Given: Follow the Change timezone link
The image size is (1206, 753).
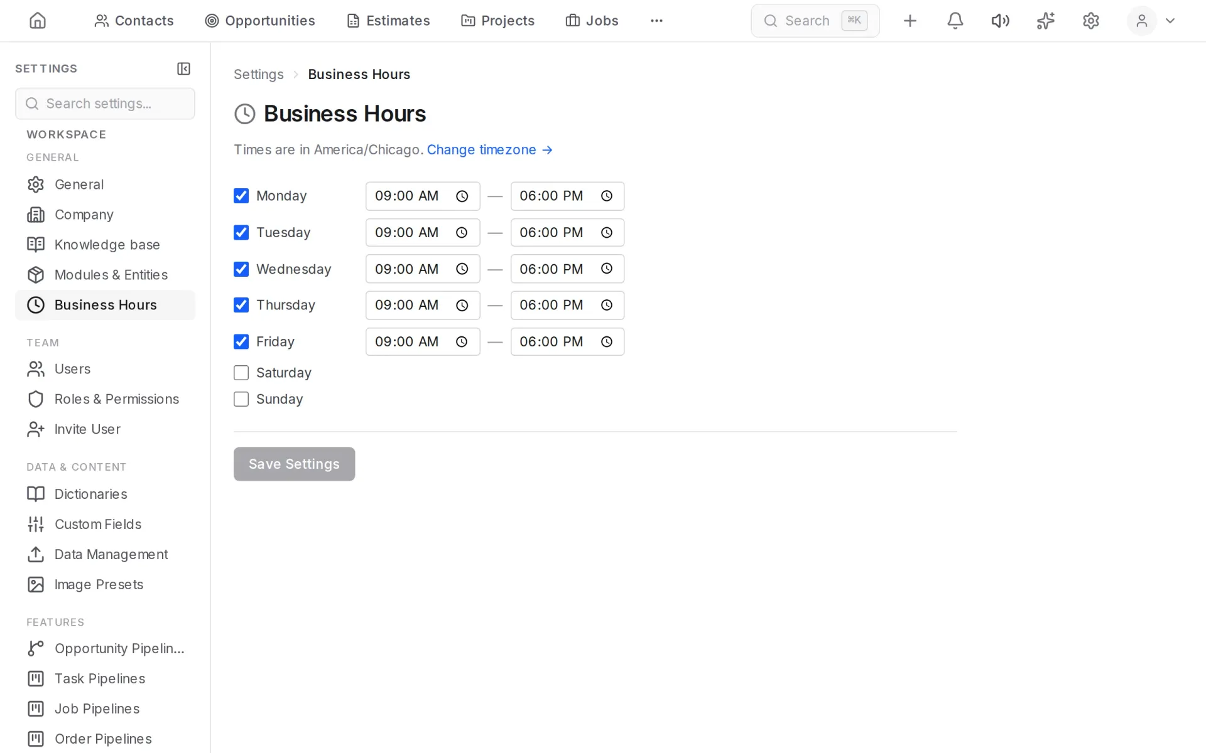Looking at the screenshot, I should point(490,150).
